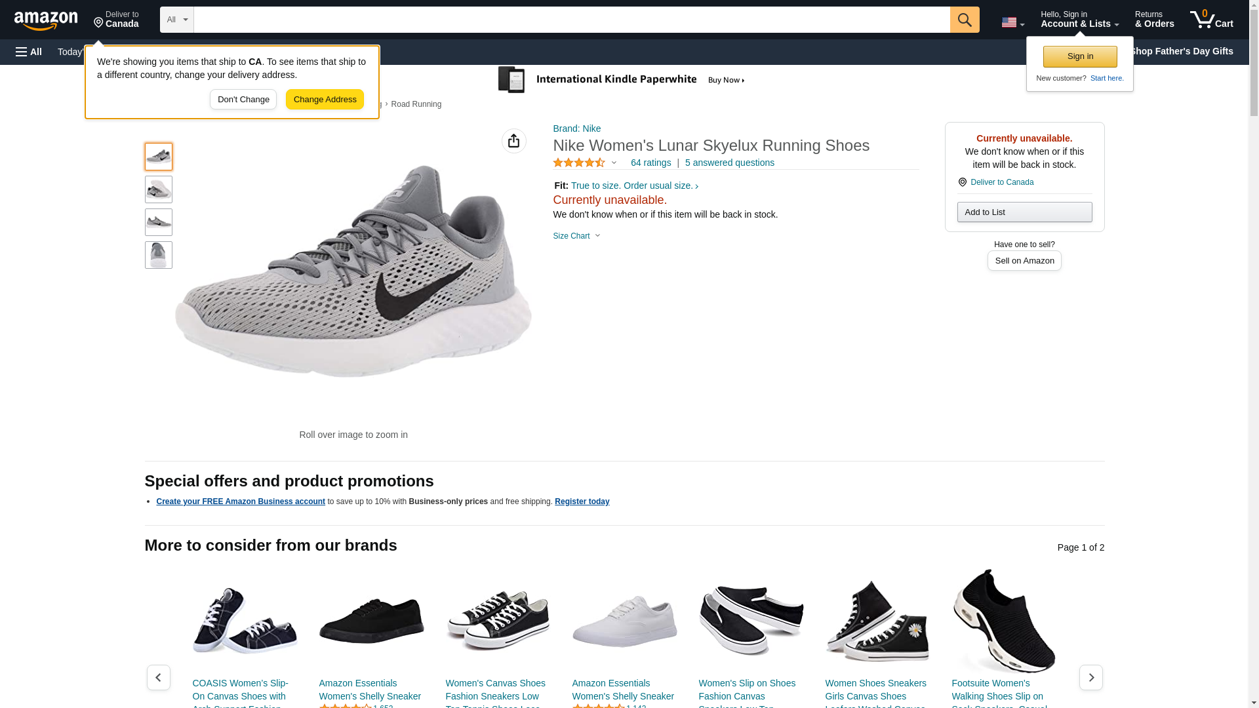1259x708 pixels.
Task: Select the second shoe thumbnail image
Action: tap(158, 189)
